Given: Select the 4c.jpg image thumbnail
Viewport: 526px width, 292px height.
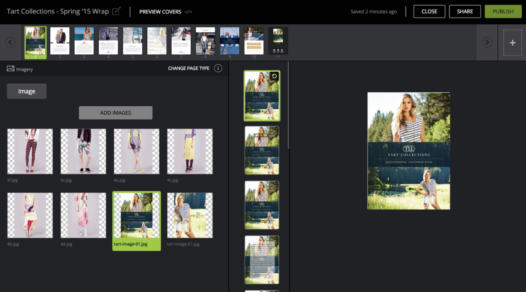Looking at the screenshot, I should click(x=190, y=151).
